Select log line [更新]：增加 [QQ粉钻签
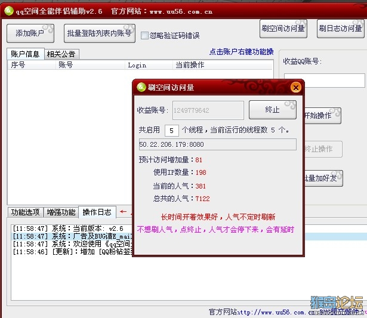 pyautogui.click(x=72, y=252)
